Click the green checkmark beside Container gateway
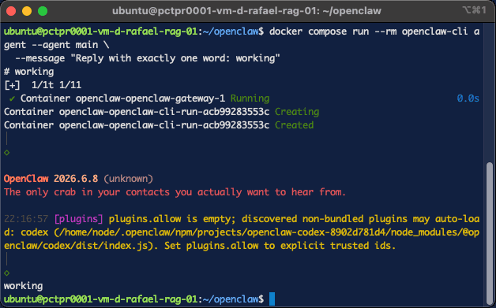Viewport: 496px width, 308px height. (x=12, y=98)
